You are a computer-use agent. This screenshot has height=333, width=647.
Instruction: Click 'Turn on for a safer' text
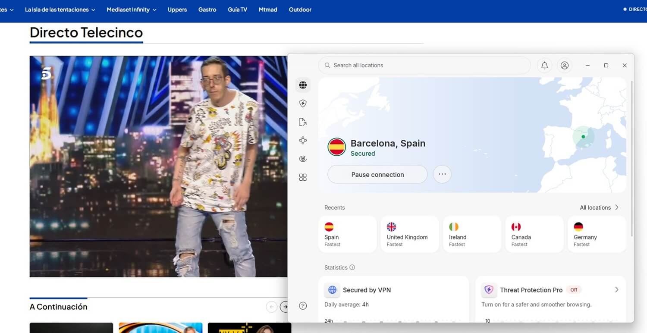click(536, 305)
